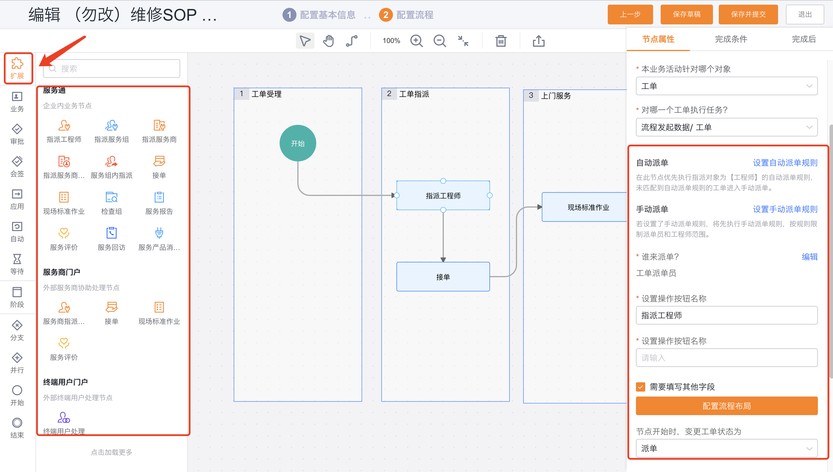Click the zoom in magnifier icon

pyautogui.click(x=416, y=41)
